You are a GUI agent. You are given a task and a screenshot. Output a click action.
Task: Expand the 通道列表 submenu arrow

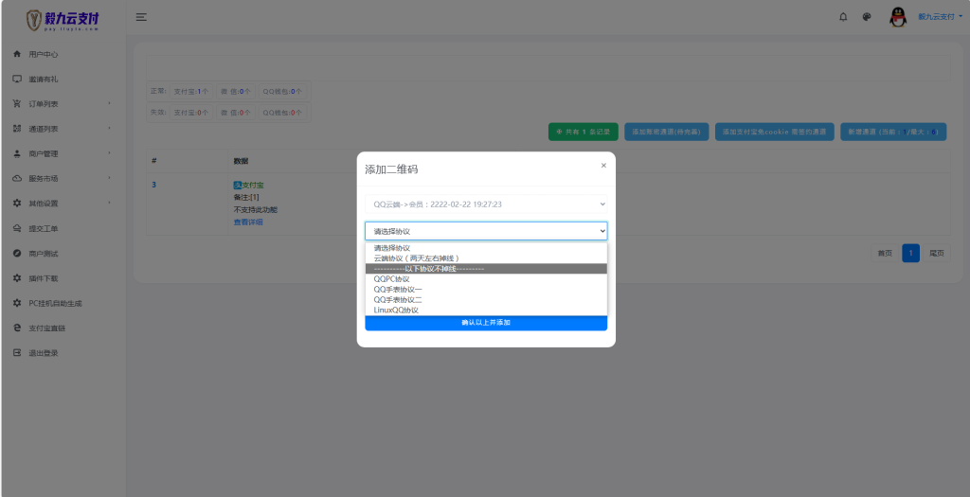pyautogui.click(x=110, y=128)
